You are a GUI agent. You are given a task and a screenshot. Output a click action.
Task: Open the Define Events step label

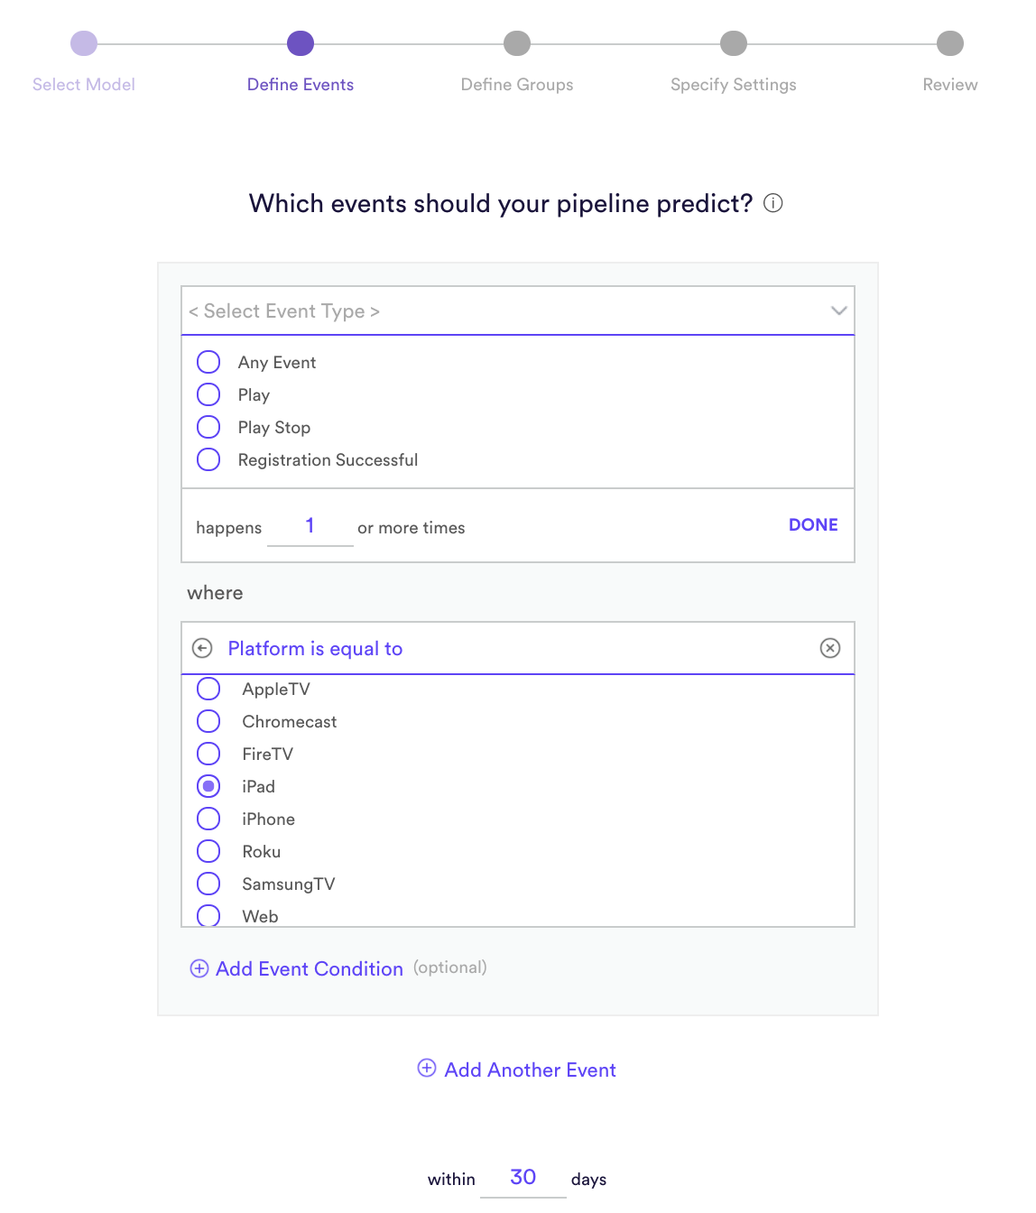(301, 85)
